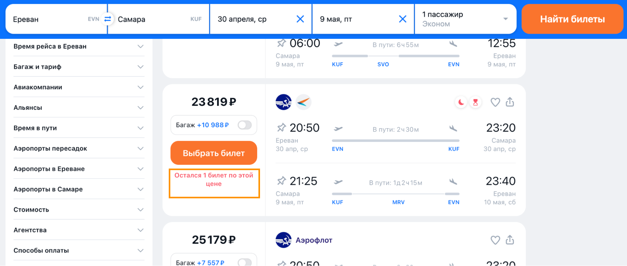The height and width of the screenshot is (266, 627).
Task: Click the red hourglass long-layover icon
Action: (x=476, y=102)
